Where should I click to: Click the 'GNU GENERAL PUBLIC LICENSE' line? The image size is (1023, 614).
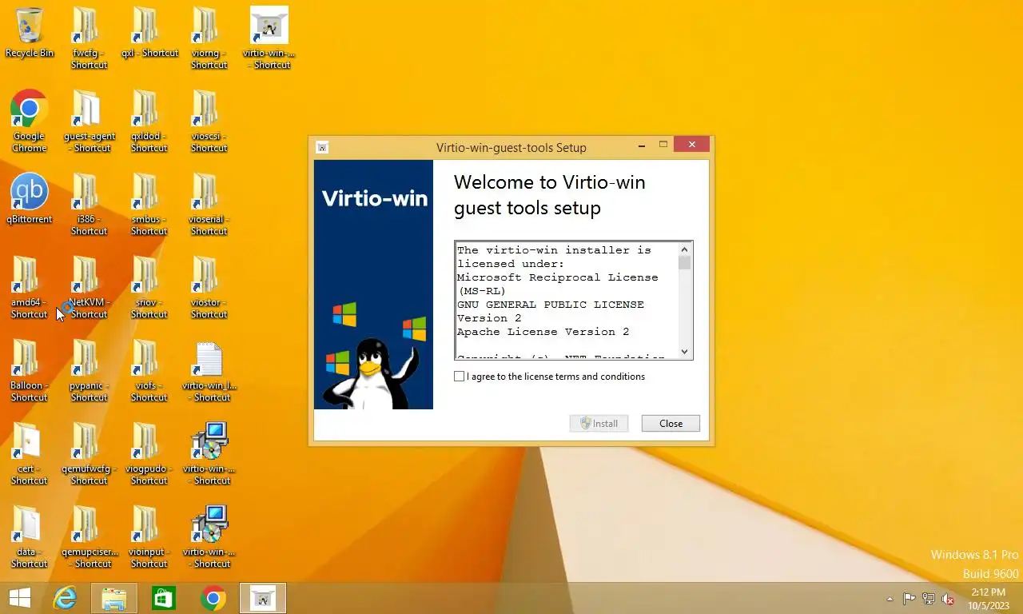550,305
